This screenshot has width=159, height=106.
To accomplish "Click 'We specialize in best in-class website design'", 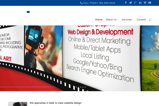I will coord(55,103).
